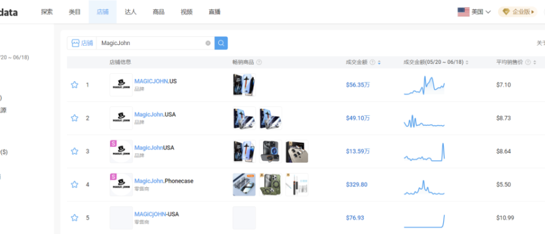Click MAGICJOHN.US store logo
Image resolution: width=545 pixels, height=234 pixels.
(121, 85)
